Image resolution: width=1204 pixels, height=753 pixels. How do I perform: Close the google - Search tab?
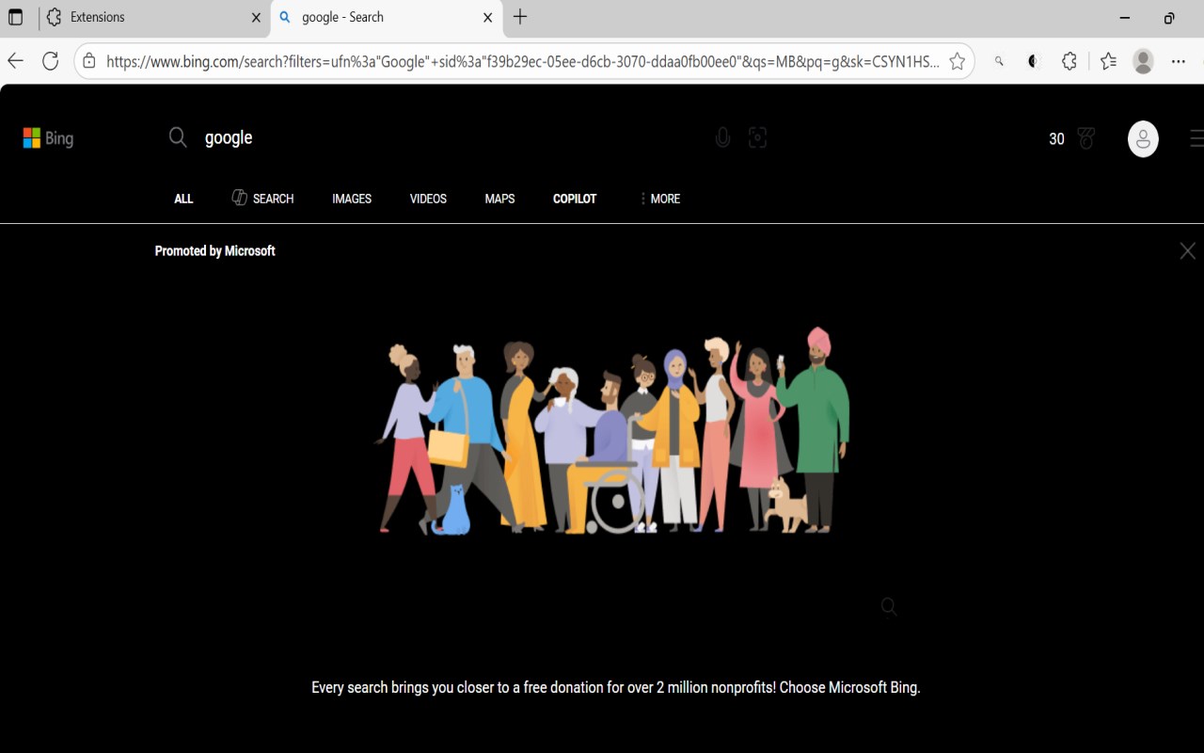click(487, 17)
